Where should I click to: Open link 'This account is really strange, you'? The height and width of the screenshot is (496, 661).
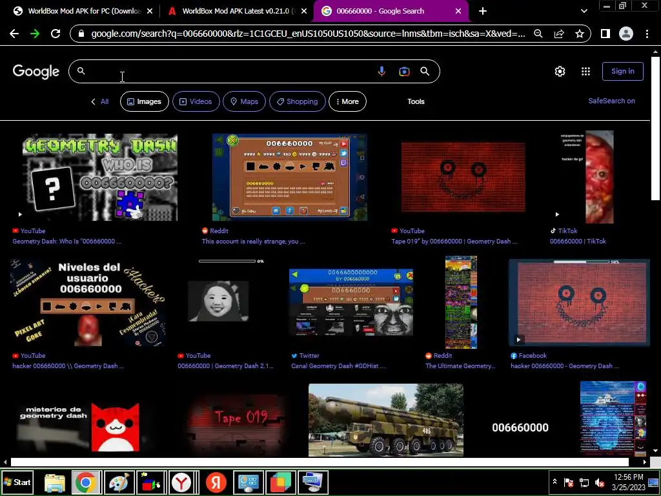pyautogui.click(x=253, y=242)
